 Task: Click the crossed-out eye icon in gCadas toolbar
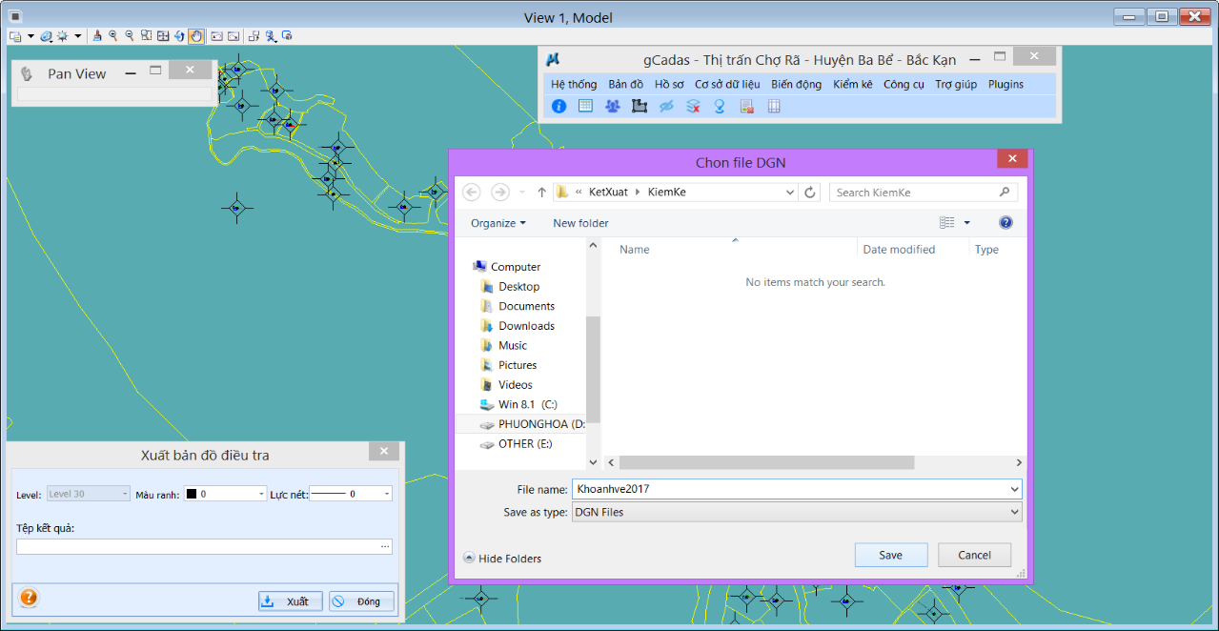(666, 106)
